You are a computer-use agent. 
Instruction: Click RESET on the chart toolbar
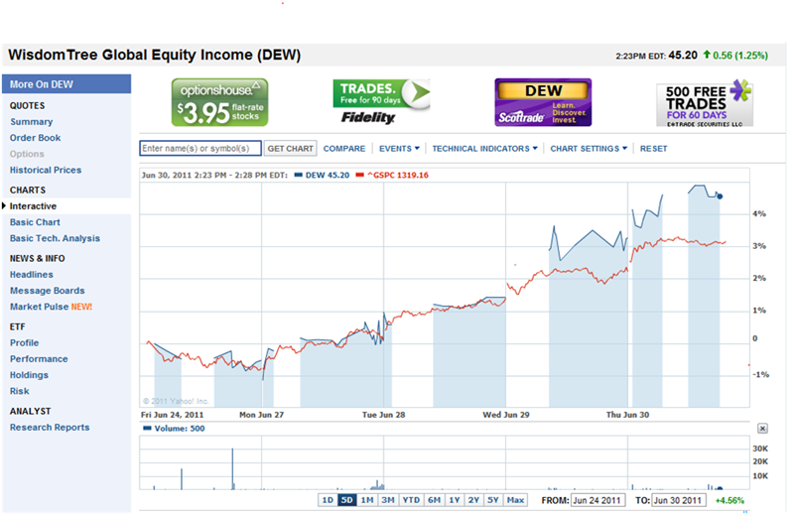tap(653, 149)
